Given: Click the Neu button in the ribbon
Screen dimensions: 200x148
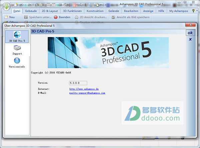Looking at the screenshot, I should pyautogui.click(x=10, y=17).
